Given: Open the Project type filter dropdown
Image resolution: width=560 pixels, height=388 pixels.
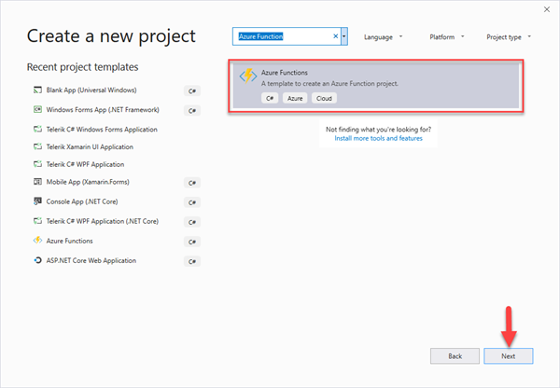Looking at the screenshot, I should coord(509,36).
